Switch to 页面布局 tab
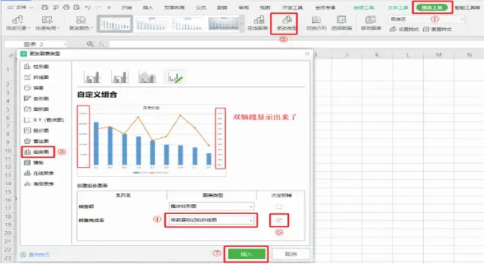This screenshot has height=264, width=484. point(174,7)
